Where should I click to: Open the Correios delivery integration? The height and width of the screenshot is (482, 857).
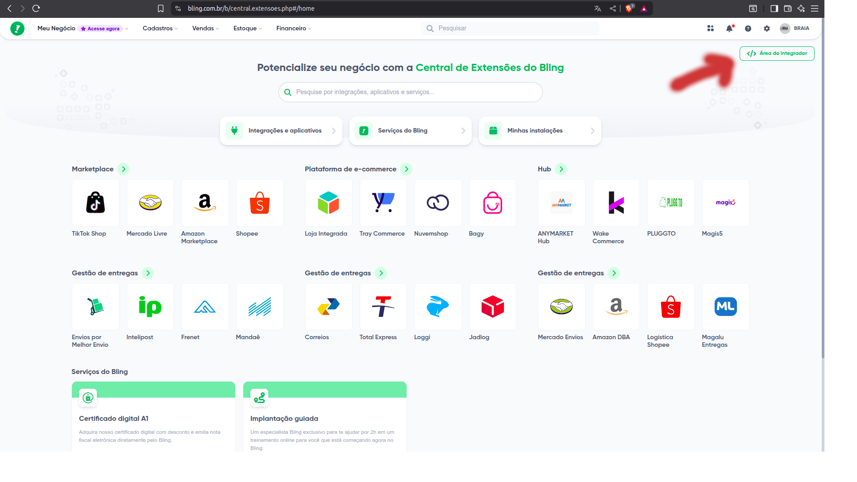328,307
